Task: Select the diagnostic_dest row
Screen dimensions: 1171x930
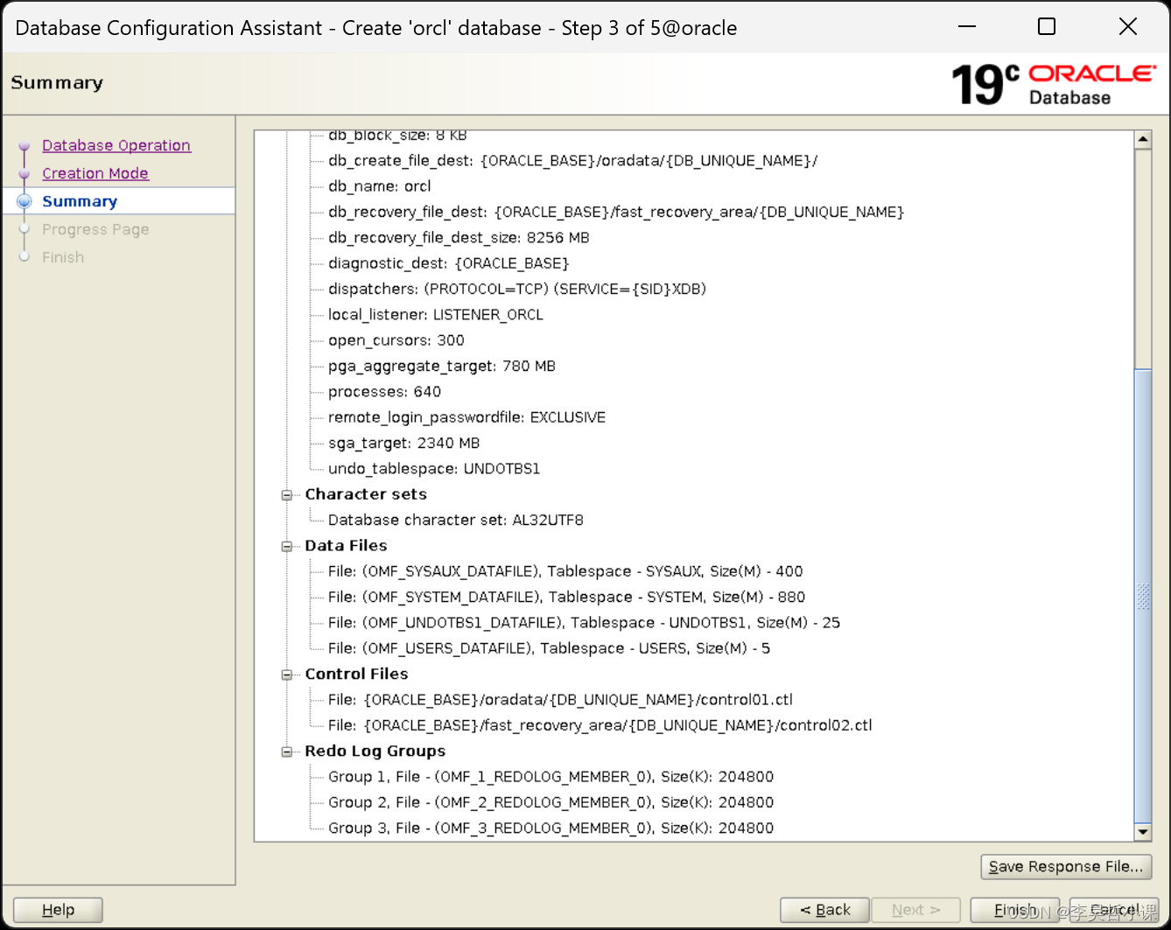Action: (x=448, y=263)
